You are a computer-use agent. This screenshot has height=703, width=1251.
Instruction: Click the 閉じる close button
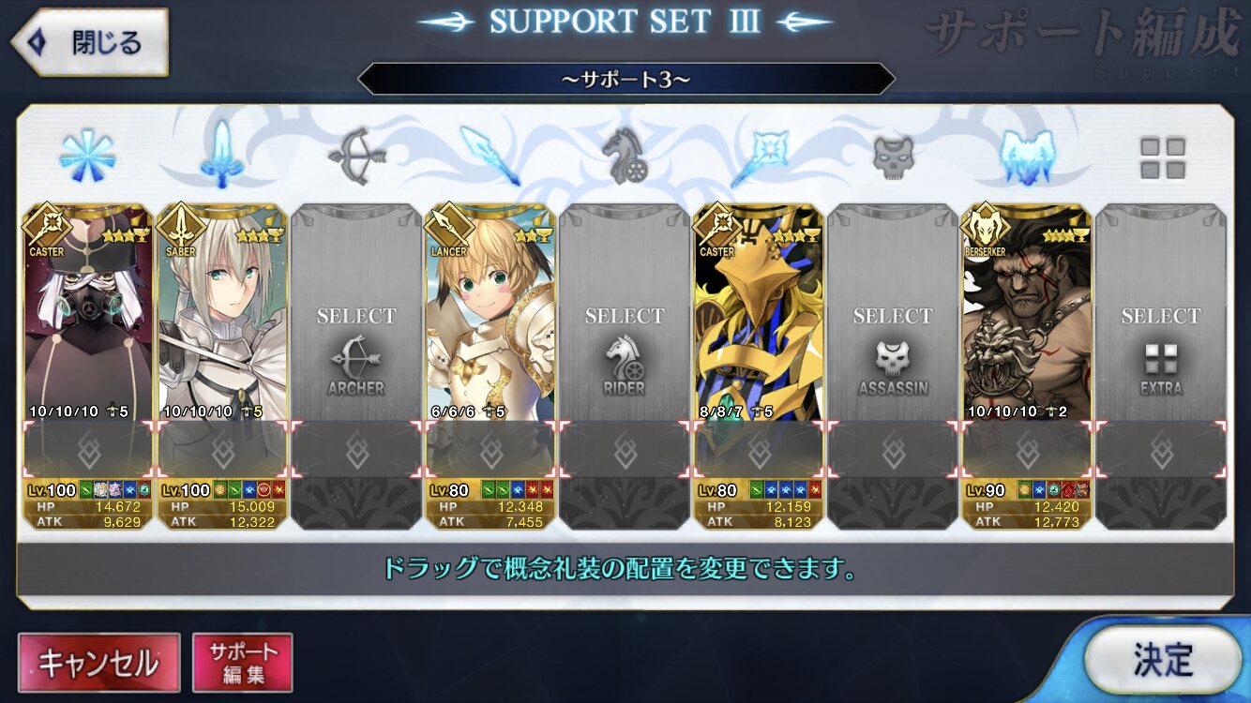[89, 43]
